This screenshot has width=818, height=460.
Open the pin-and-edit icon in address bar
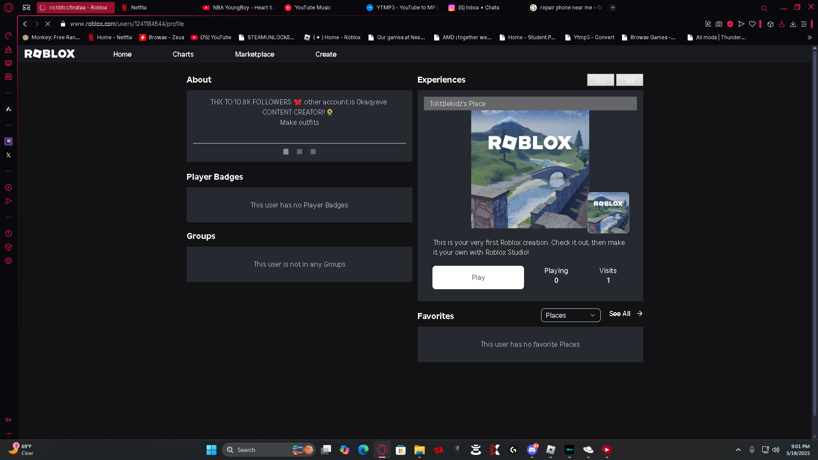708,24
